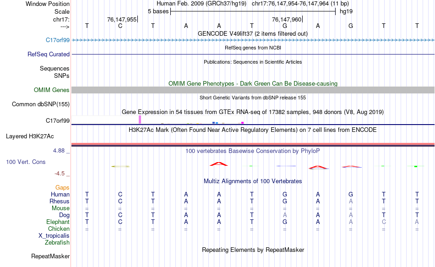Image resolution: width=435 pixels, height=267 pixels.
Task: Click the GENCODE V49lift37 track title
Action: 252,33
